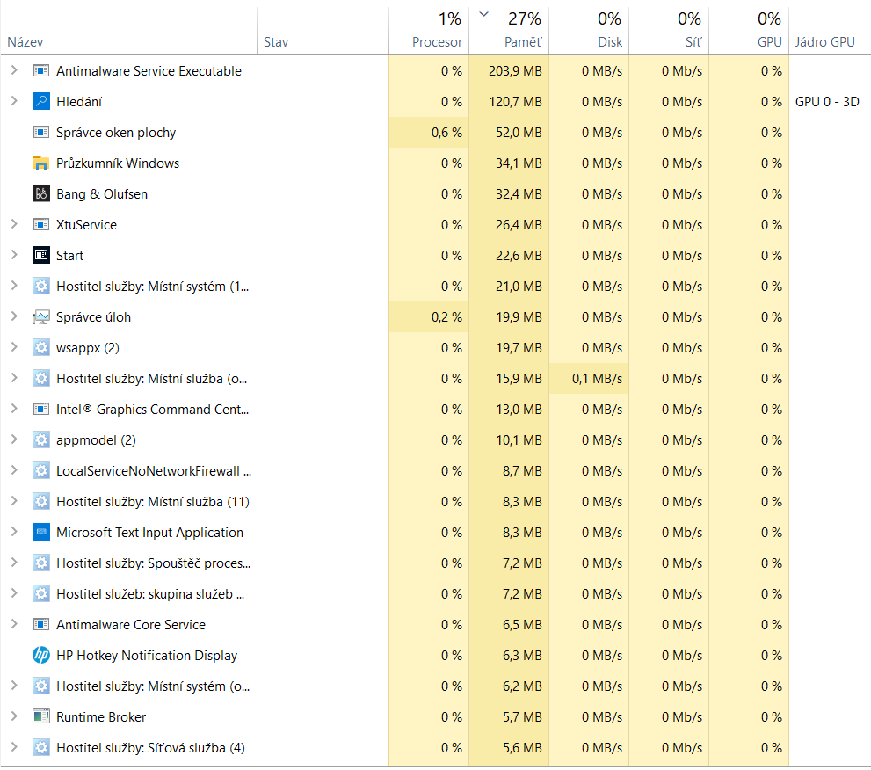
Task: Click the Microsoft Text Input Application icon
Action: [x=41, y=532]
